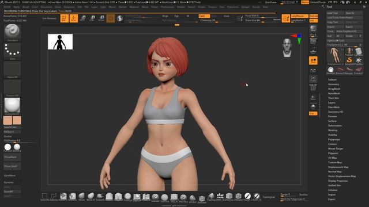The height and width of the screenshot is (207, 369).
Task: Expand the Polypaint section
Action: 333,154
